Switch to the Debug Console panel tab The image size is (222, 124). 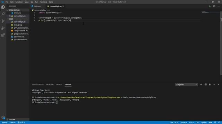pos(38,84)
